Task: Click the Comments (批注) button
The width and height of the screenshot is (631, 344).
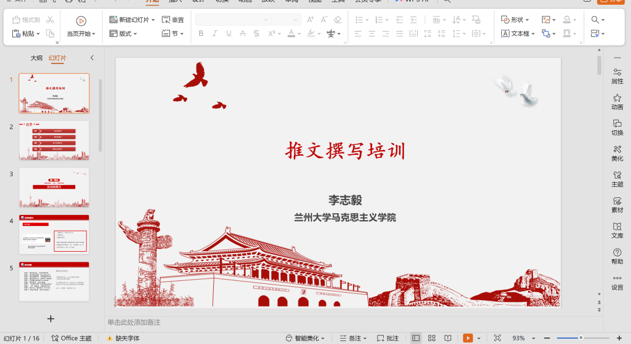Action: pos(388,338)
